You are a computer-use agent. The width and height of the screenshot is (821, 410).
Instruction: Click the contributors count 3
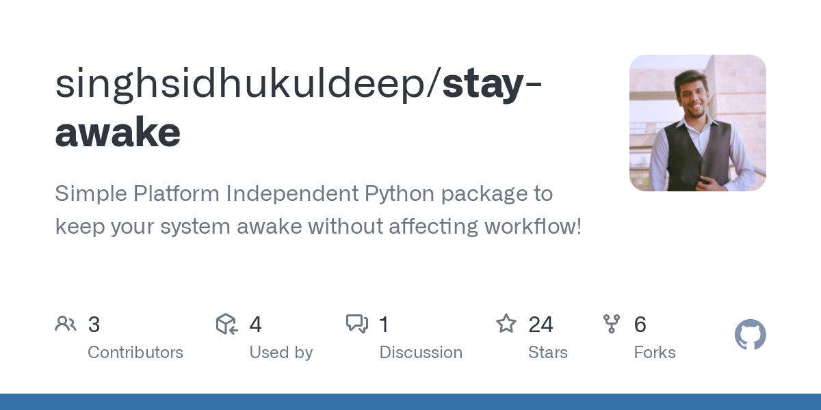pyautogui.click(x=94, y=325)
